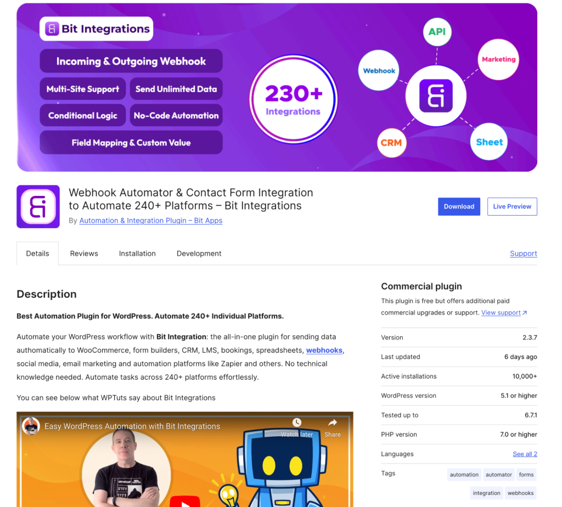
Task: Click the central hub icon in banner
Action: [436, 96]
